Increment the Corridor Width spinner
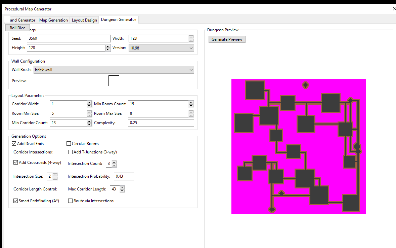 (89, 102)
